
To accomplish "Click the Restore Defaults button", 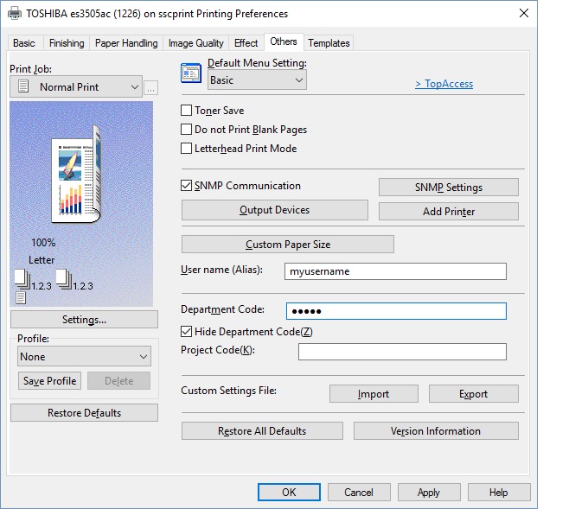I will [84, 413].
